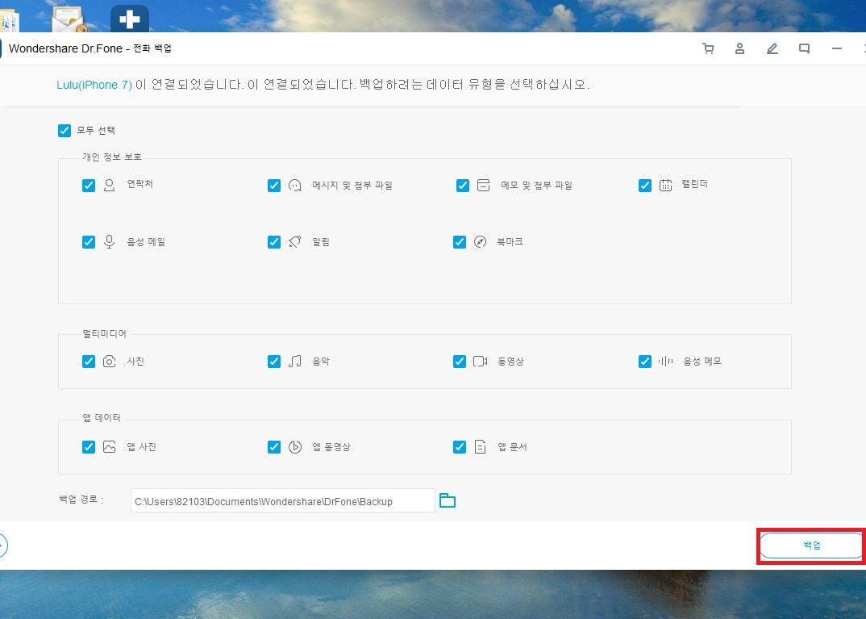Viewport: 866px width, 619px height.
Task: Uncheck the 메모 및 첨부 파일 checkbox
Action: click(x=463, y=185)
